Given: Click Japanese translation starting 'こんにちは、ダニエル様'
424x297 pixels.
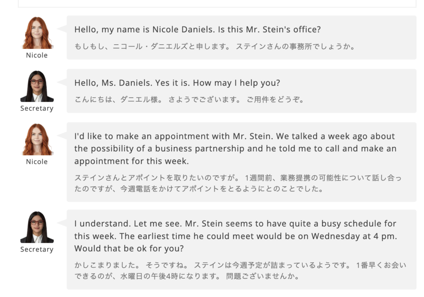Looking at the screenshot, I should tap(189, 100).
